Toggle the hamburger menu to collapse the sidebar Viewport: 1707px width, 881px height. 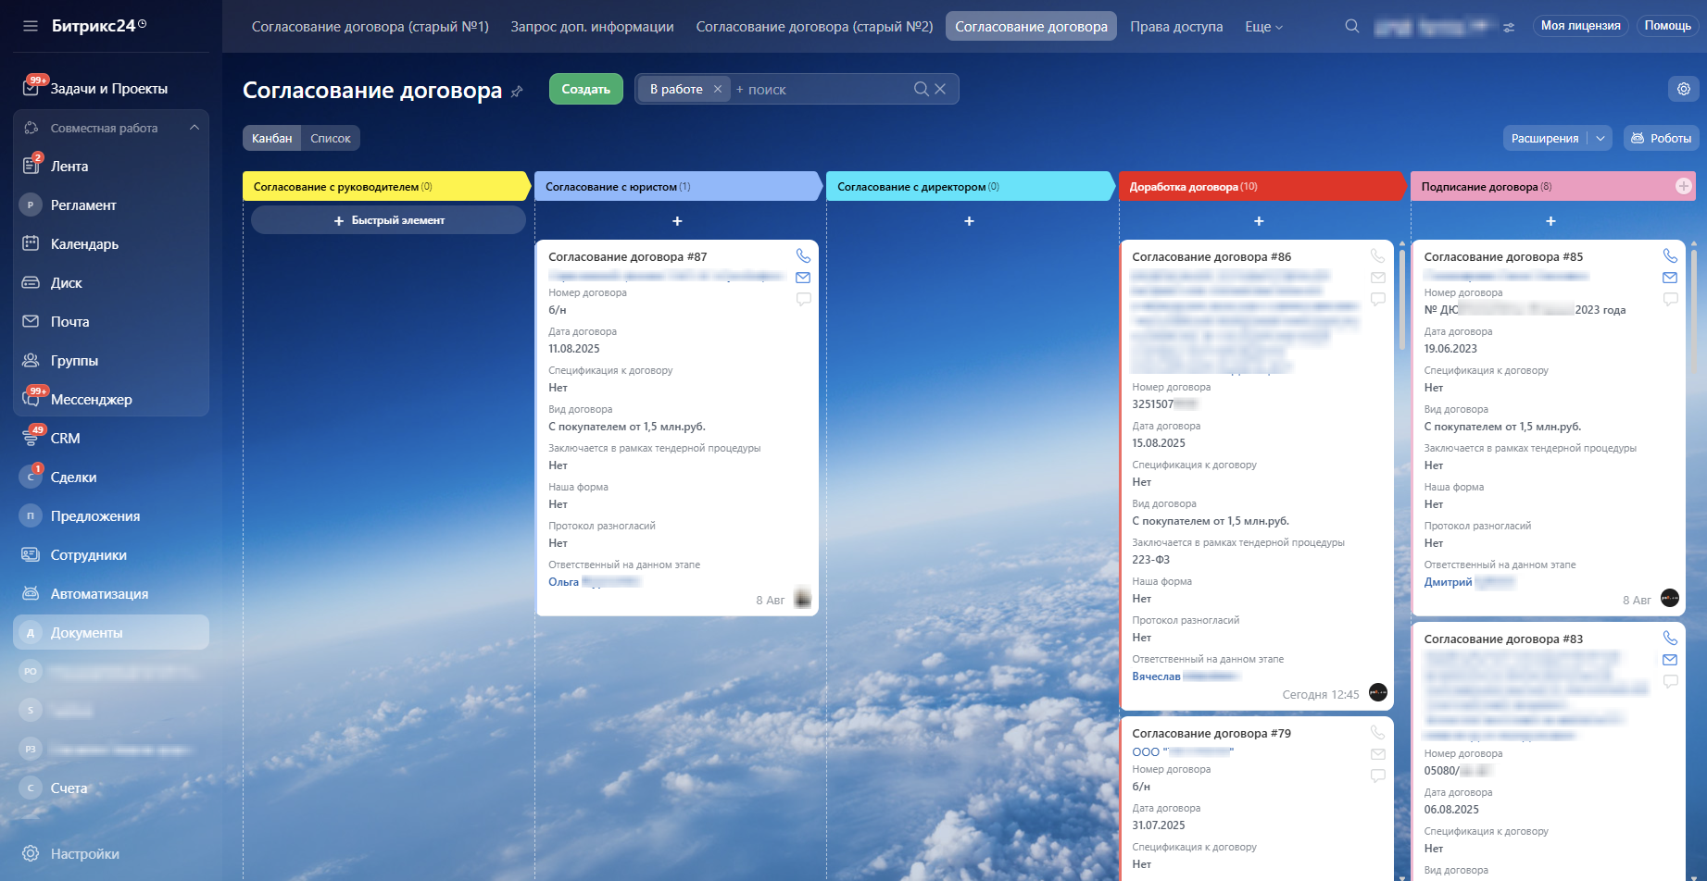pyautogui.click(x=31, y=26)
